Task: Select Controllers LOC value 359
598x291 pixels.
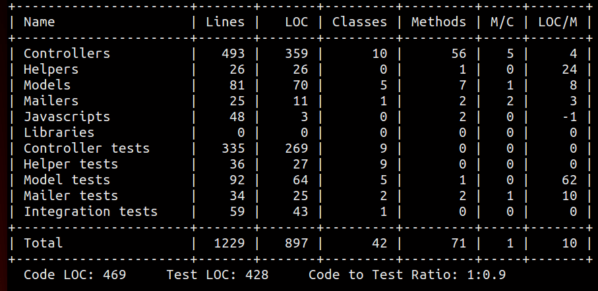Action: (x=296, y=53)
